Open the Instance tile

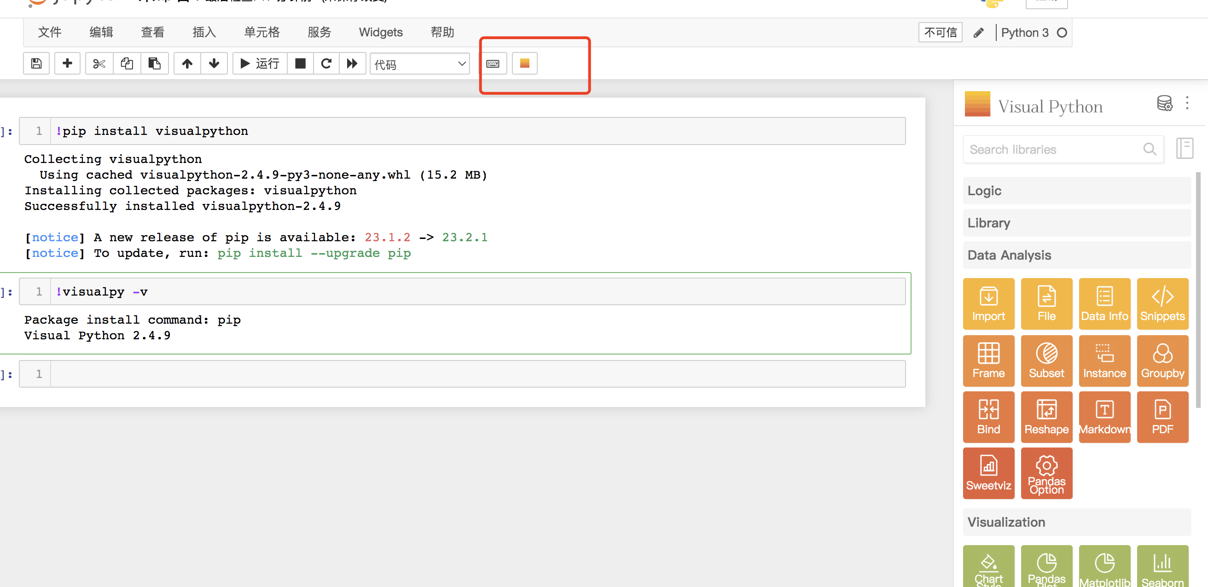pyautogui.click(x=1105, y=361)
